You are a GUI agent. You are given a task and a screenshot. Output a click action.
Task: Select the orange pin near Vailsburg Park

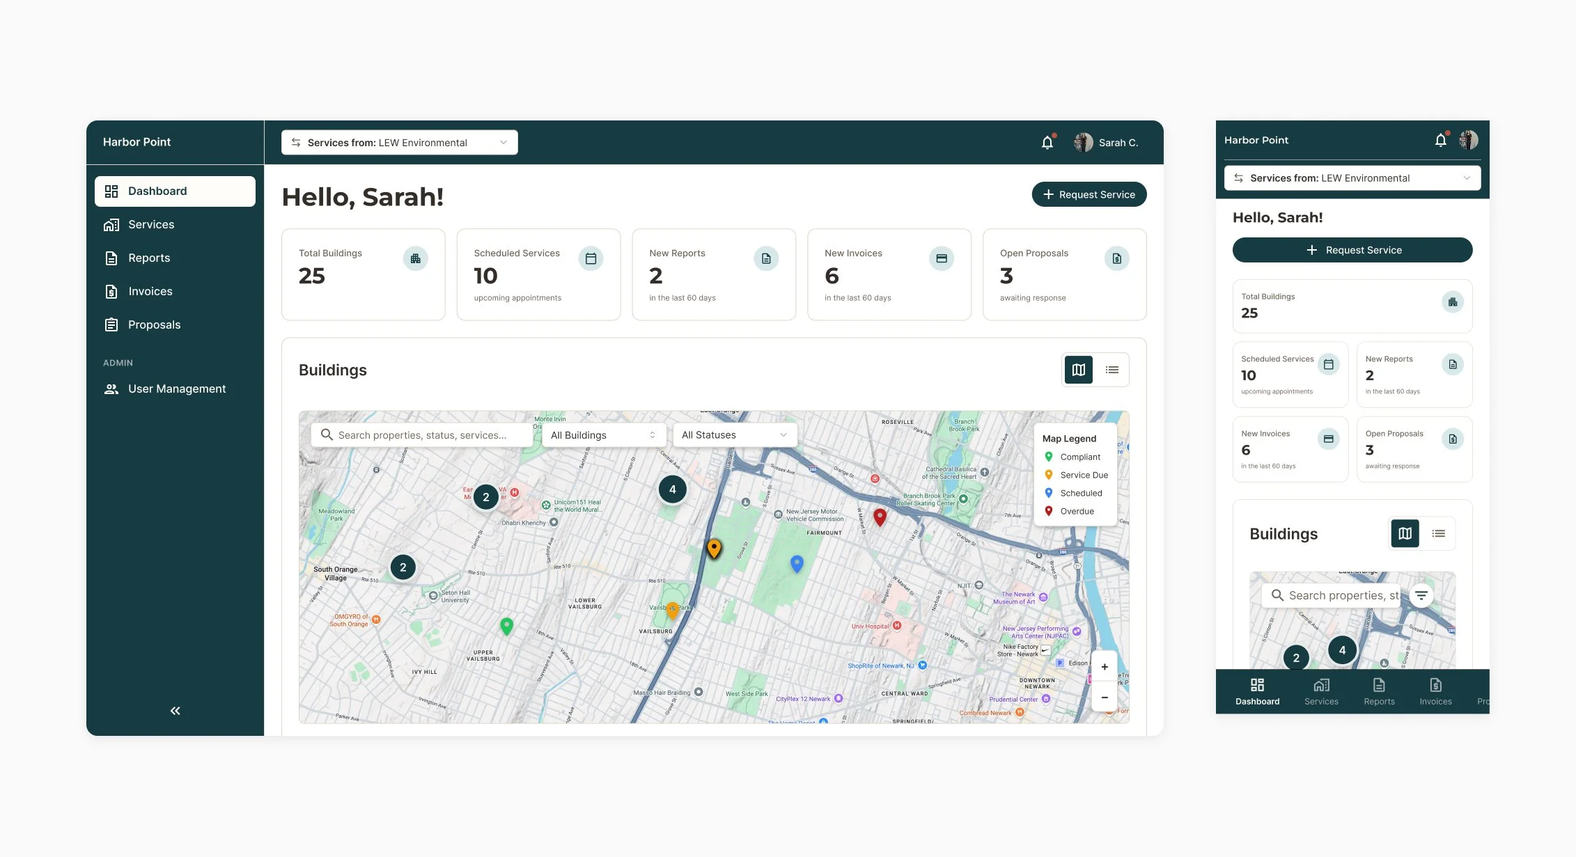pos(672,611)
